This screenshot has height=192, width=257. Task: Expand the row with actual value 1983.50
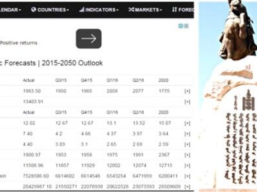point(187,91)
